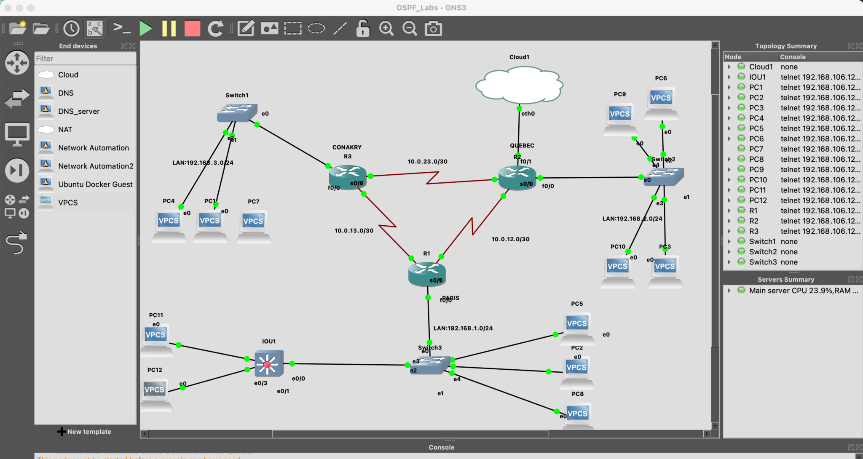Image resolution: width=863 pixels, height=459 pixels.
Task: Browse switches in the device sidebar
Action: pos(17,98)
